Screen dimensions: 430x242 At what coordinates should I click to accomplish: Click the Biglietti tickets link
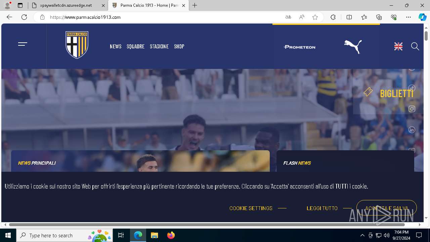397,93
